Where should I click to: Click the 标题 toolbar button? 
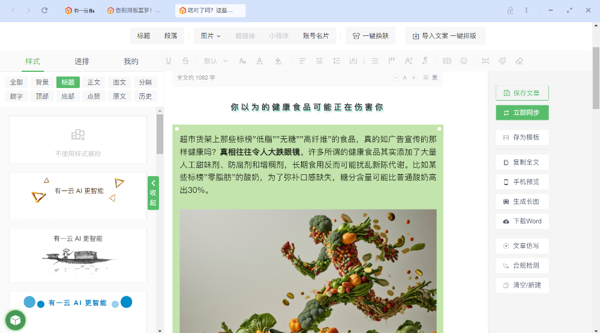(143, 36)
